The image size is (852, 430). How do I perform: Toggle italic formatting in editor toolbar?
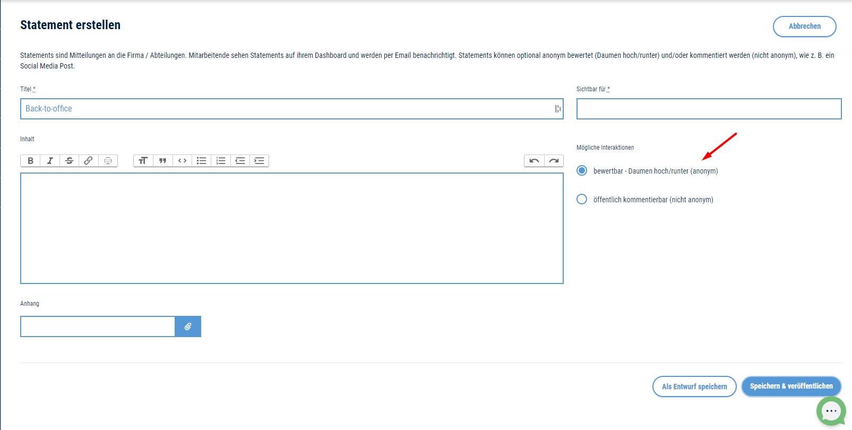pyautogui.click(x=50, y=161)
